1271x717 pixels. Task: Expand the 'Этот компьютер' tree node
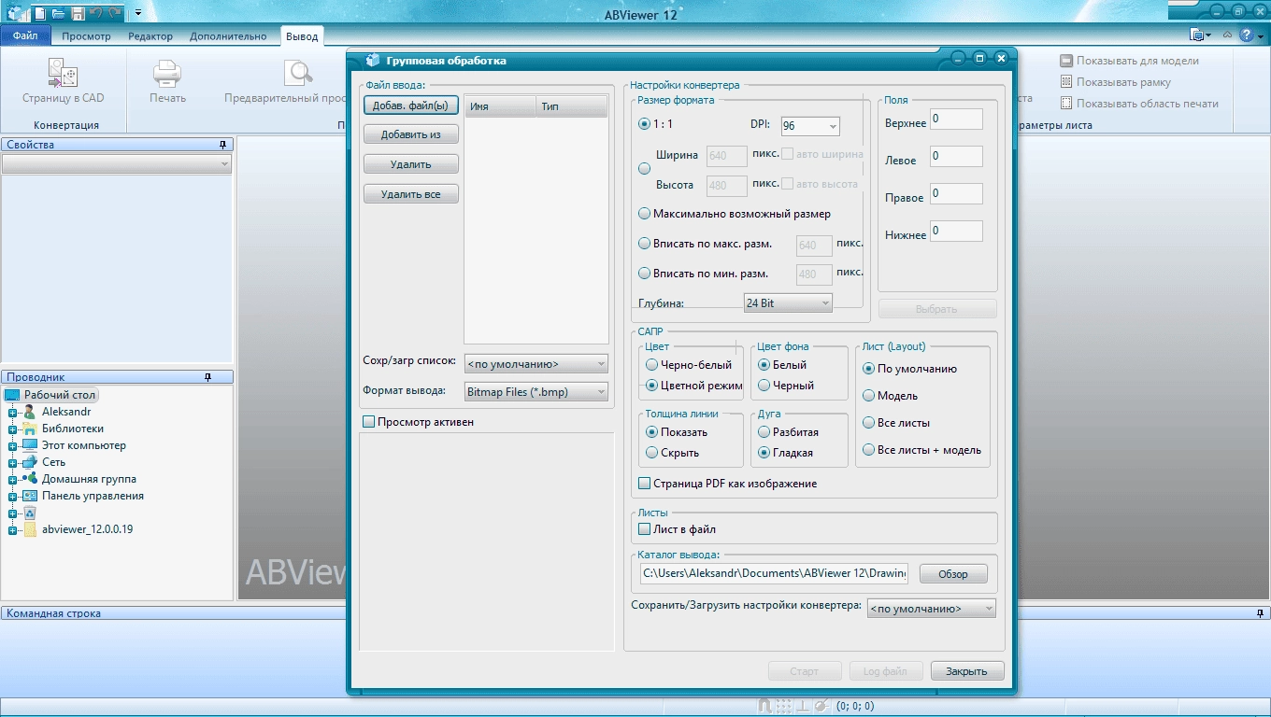click(13, 445)
